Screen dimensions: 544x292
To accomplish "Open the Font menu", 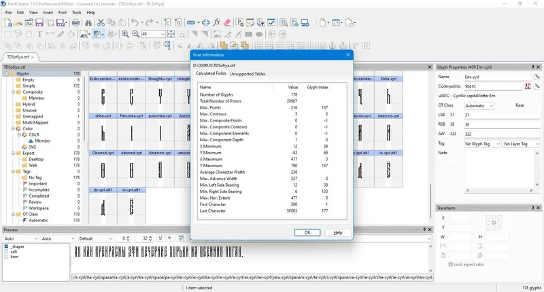I will [x=63, y=12].
